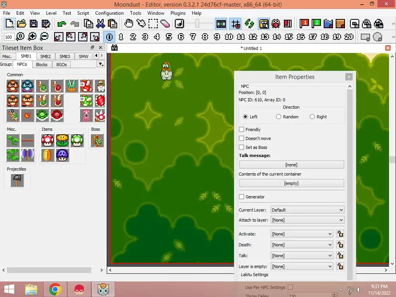Image resolution: width=396 pixels, height=297 pixels.
Task: Undo the last action with green arrow
Action: click(x=61, y=24)
